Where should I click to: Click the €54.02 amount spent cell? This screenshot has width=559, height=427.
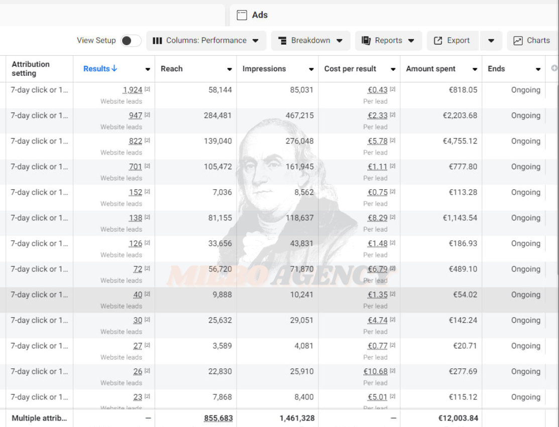[465, 295]
